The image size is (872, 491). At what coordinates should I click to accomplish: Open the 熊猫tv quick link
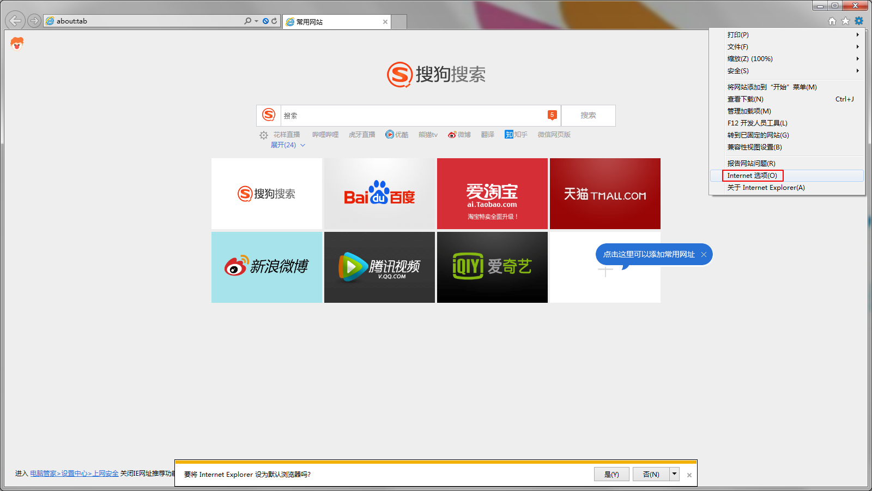point(428,135)
